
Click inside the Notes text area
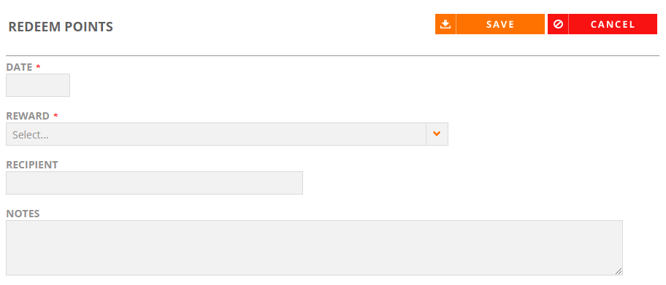point(314,248)
